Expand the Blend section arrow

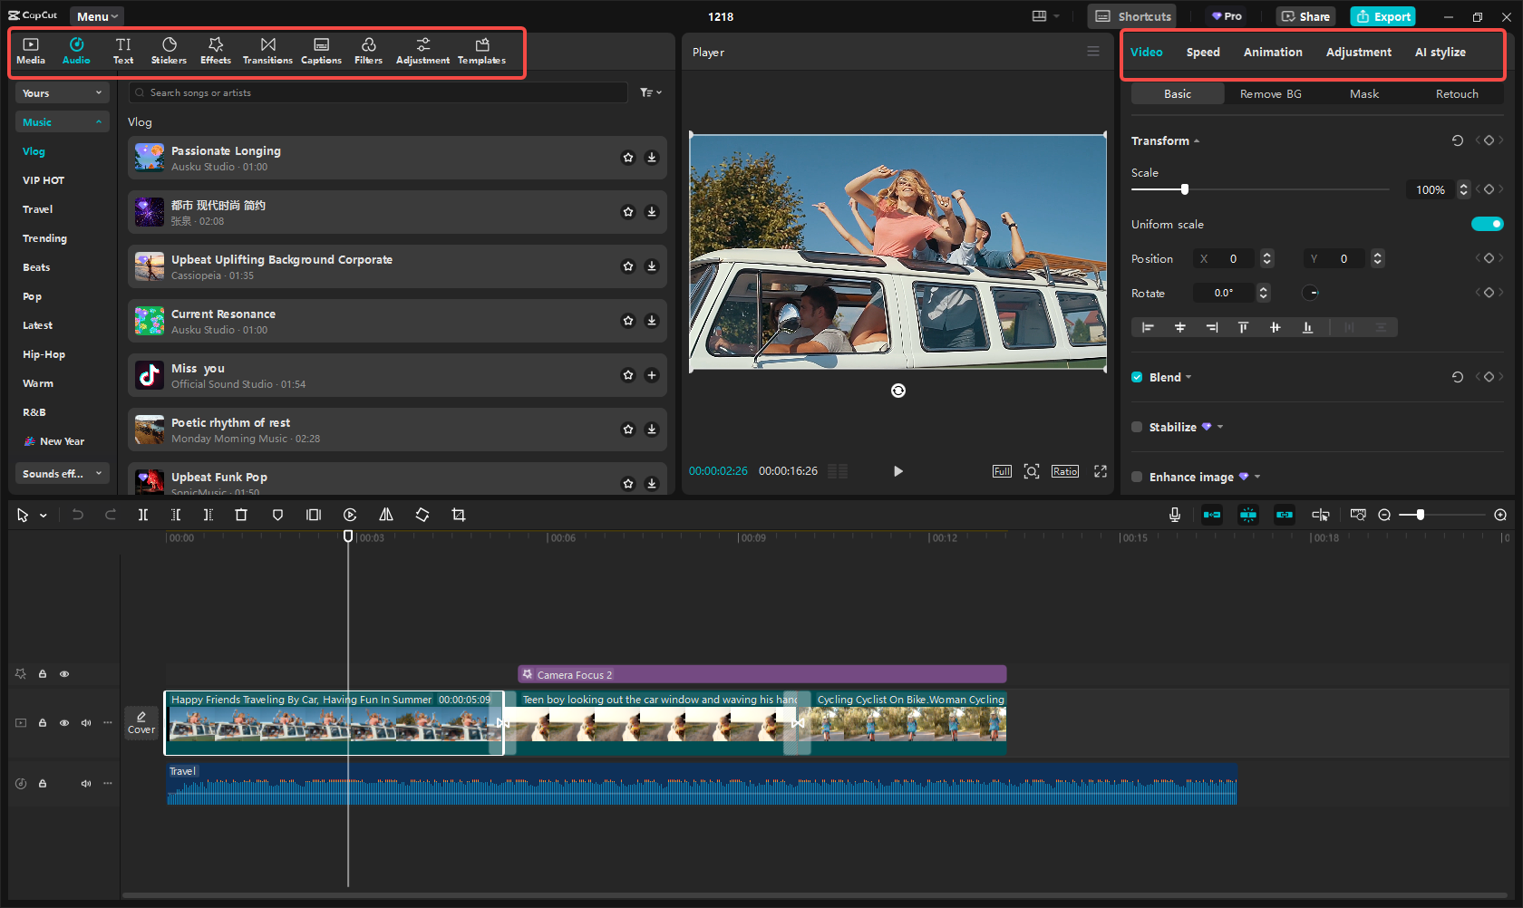[1188, 378]
